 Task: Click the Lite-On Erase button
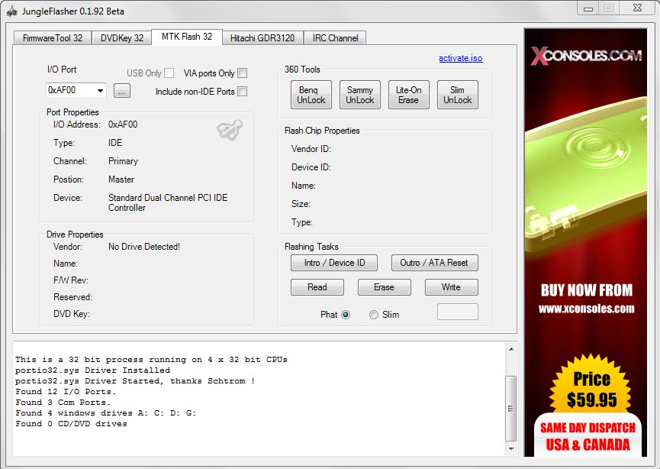tap(409, 95)
